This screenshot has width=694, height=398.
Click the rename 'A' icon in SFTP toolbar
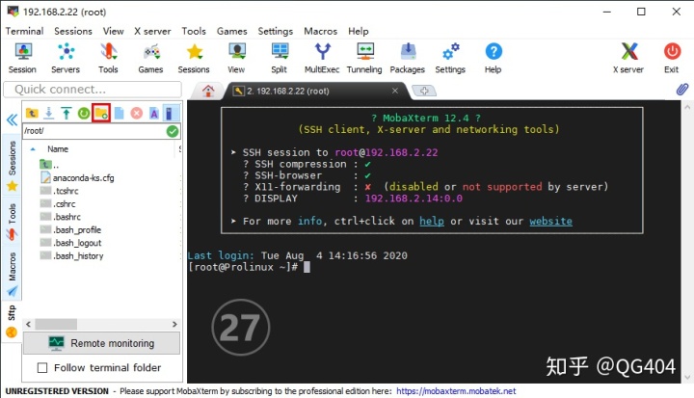[x=153, y=114]
